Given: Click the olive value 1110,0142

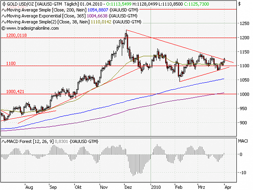Looking at the screenshot, I should [x=101, y=22].
